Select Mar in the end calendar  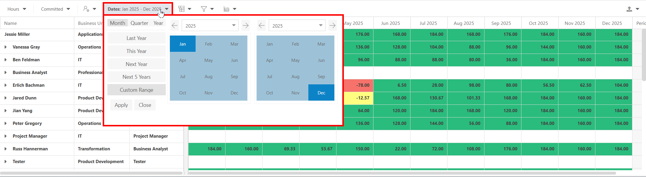tap(321, 44)
